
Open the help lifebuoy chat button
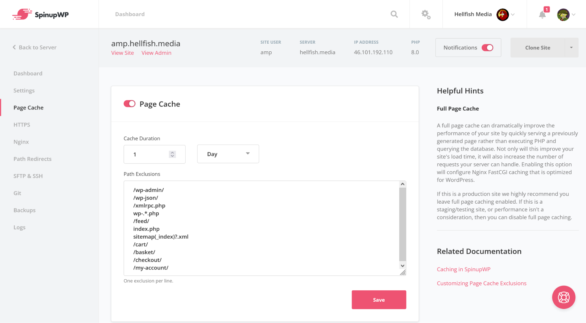pyautogui.click(x=564, y=297)
